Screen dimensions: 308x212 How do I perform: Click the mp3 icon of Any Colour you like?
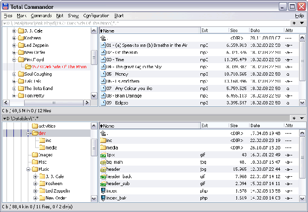pos(103,89)
